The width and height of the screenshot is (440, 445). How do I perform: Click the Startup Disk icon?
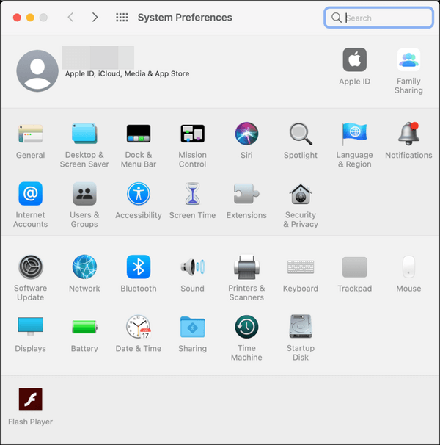pos(301,328)
